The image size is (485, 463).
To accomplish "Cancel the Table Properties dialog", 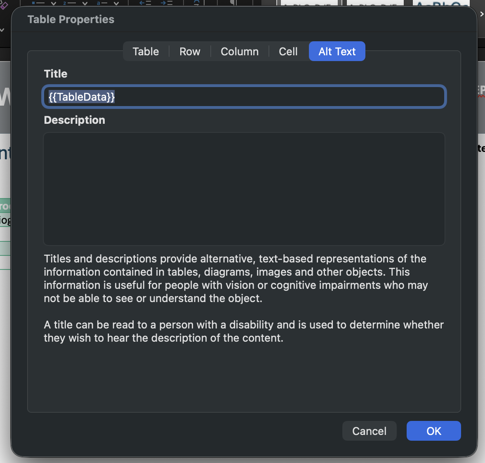I will [369, 431].
